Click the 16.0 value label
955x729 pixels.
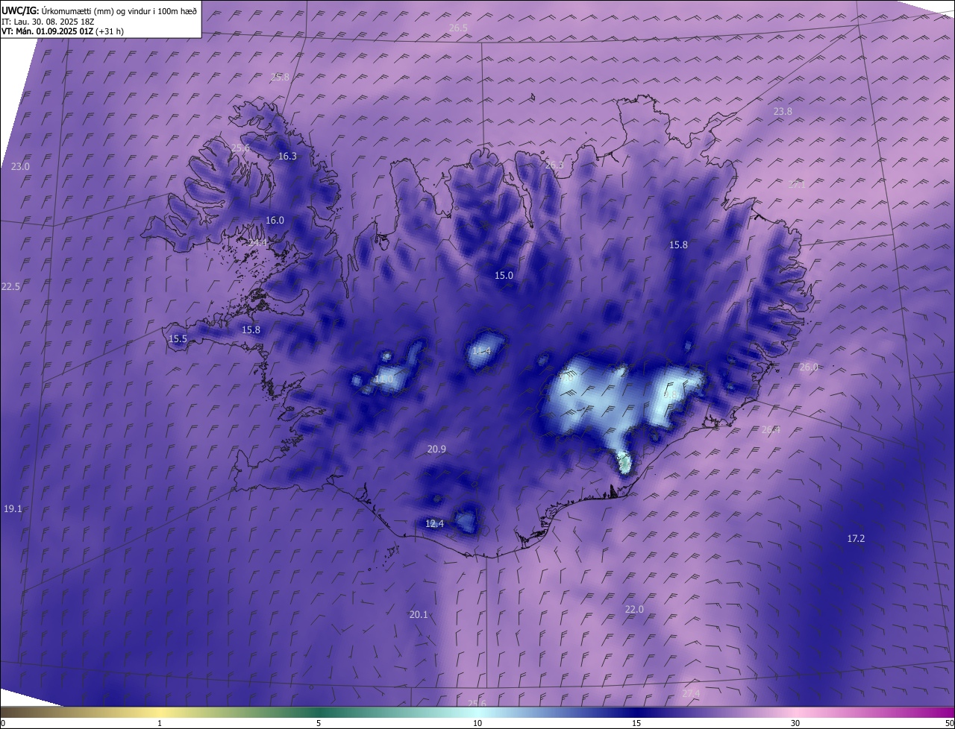pos(275,220)
